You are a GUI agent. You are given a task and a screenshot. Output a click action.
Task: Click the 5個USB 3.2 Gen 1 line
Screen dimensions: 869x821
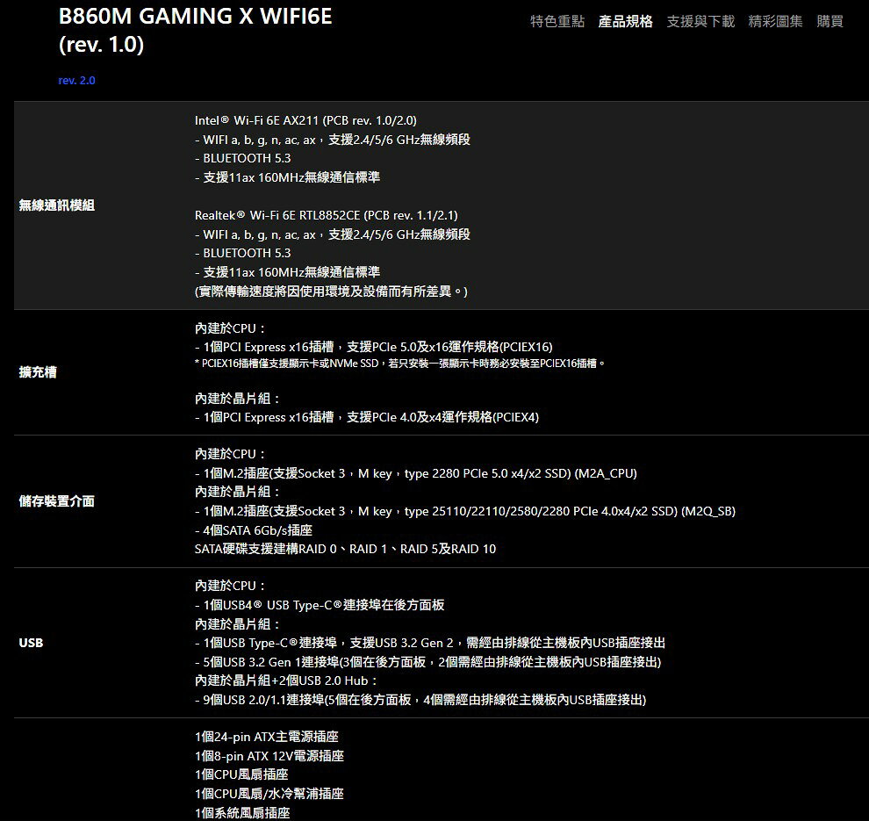tap(427, 662)
